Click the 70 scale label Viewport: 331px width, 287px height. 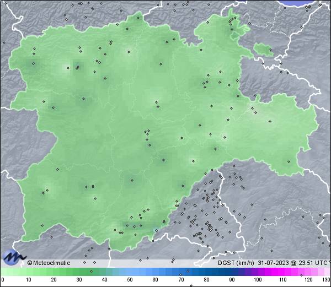click(181, 280)
